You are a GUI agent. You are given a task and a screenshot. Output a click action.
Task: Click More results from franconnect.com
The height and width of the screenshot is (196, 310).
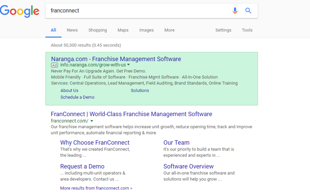tap(96, 188)
